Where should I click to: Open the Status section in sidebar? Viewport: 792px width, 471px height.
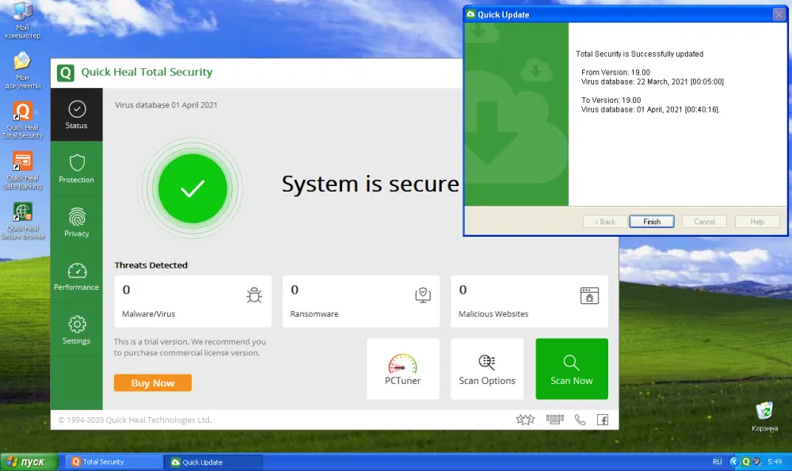pos(76,115)
